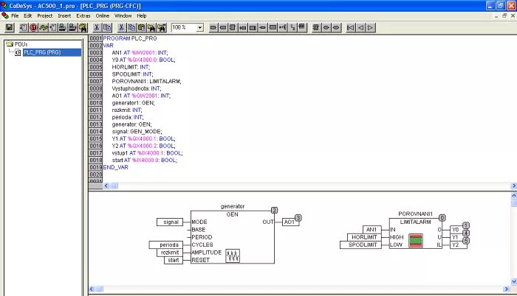This screenshot has height=296, width=517.
Task: Click the right-pointing arrow toolbar icon
Action: pyautogui.click(x=370, y=28)
